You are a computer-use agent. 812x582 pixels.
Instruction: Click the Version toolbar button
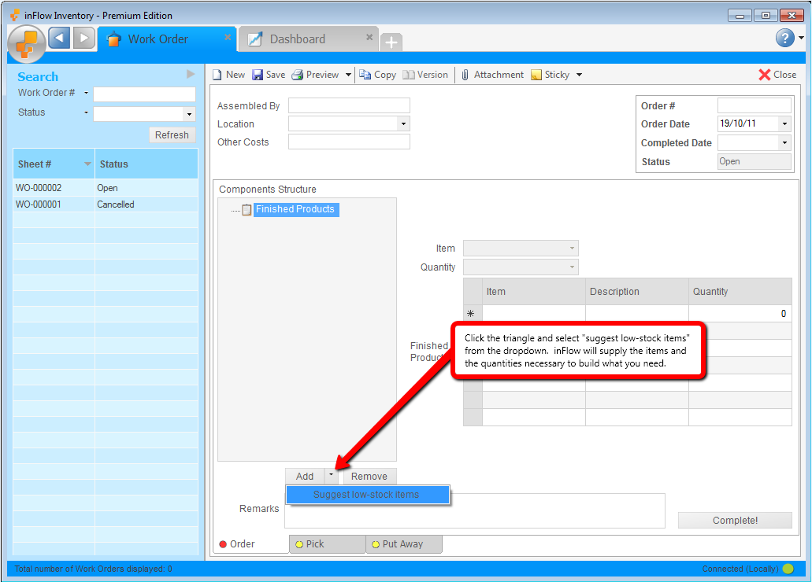click(x=425, y=75)
